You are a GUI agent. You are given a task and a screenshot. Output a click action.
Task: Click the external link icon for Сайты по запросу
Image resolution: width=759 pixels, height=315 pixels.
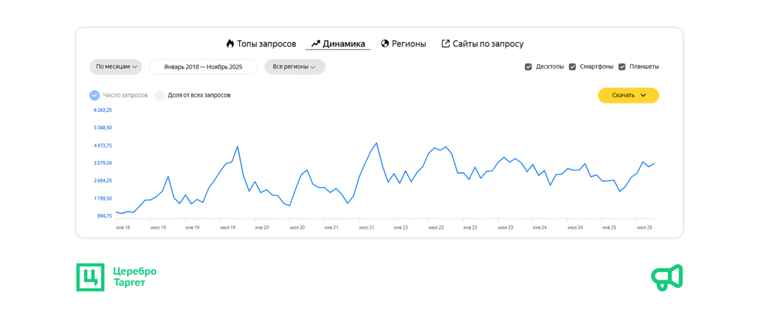(x=446, y=44)
